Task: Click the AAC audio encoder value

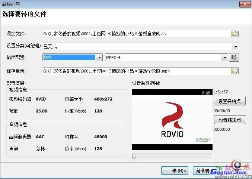Action: point(40,137)
